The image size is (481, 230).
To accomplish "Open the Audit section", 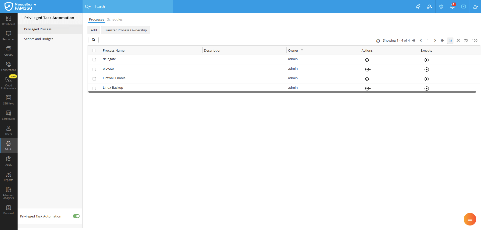I will click(x=9, y=160).
